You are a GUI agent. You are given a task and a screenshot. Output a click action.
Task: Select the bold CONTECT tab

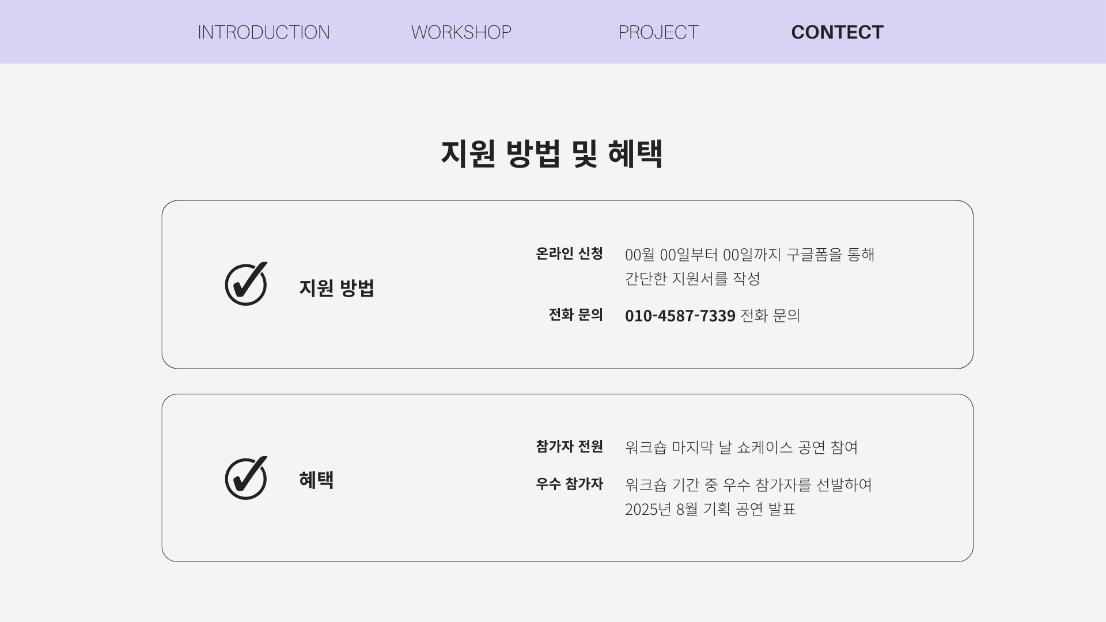point(837,32)
